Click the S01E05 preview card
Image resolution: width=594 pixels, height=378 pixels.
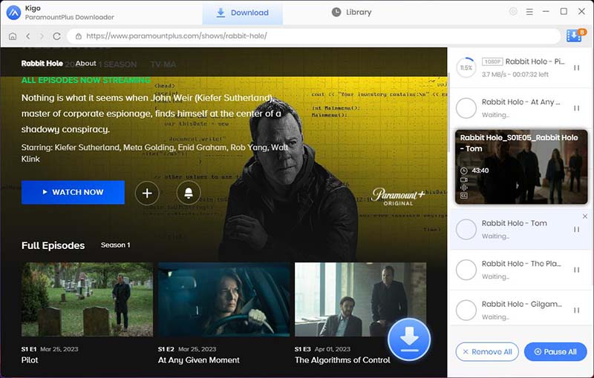coord(521,167)
